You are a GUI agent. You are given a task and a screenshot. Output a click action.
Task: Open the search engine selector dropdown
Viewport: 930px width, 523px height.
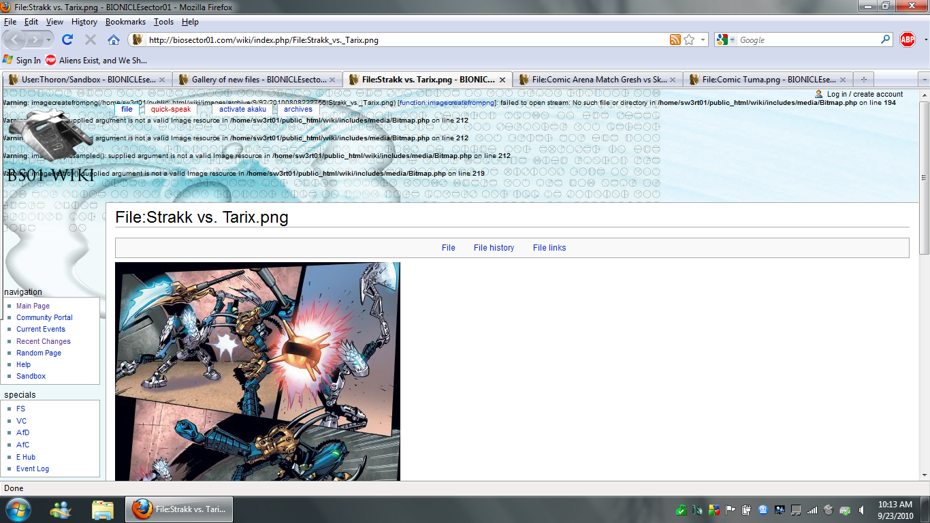(x=733, y=40)
